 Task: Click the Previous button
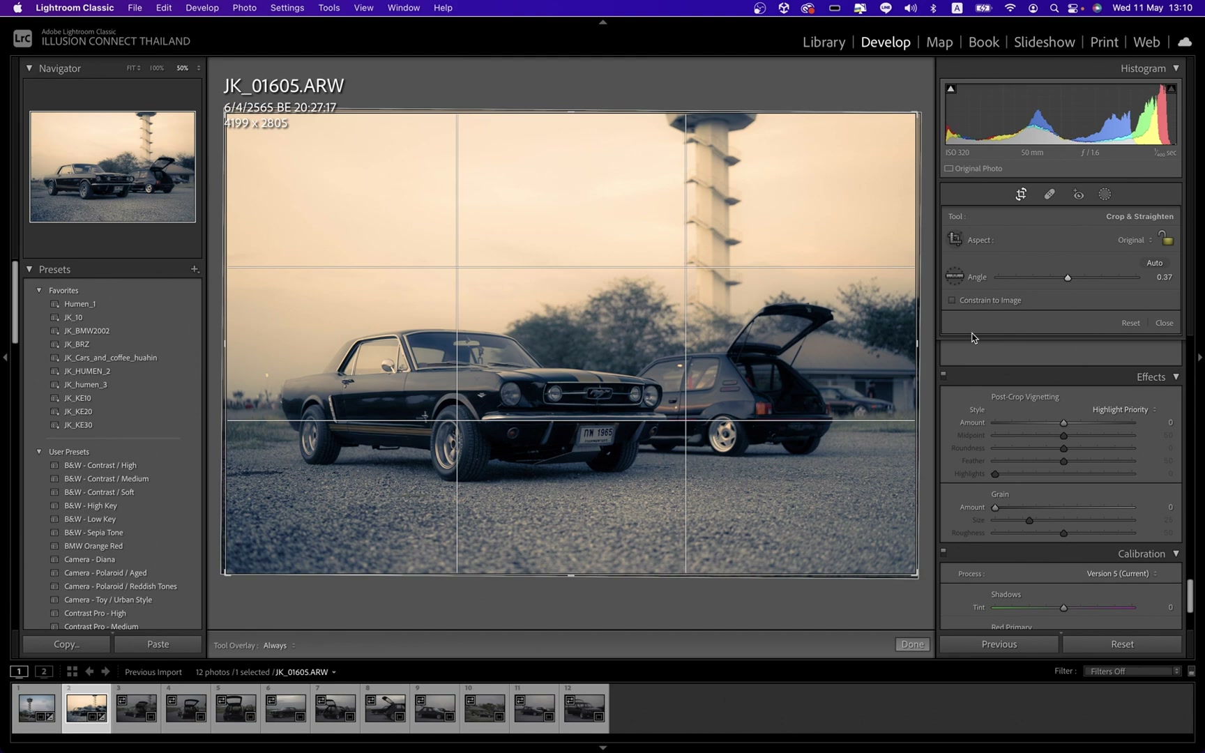[x=999, y=644]
